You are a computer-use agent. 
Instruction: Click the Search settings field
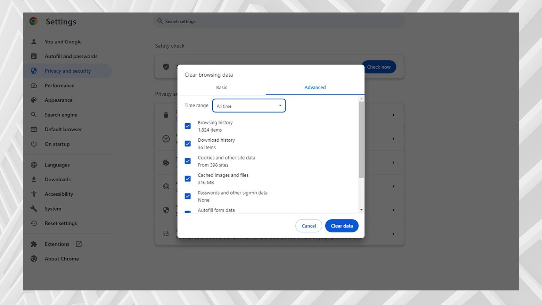[278, 21]
